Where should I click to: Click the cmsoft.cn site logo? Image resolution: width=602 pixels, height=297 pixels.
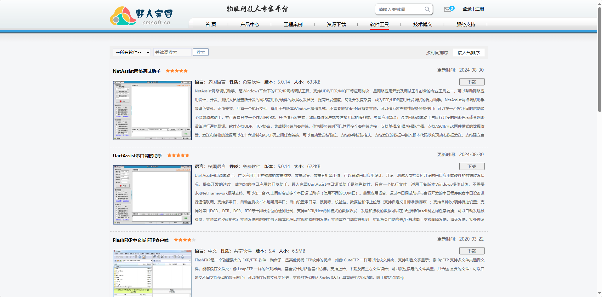click(141, 16)
